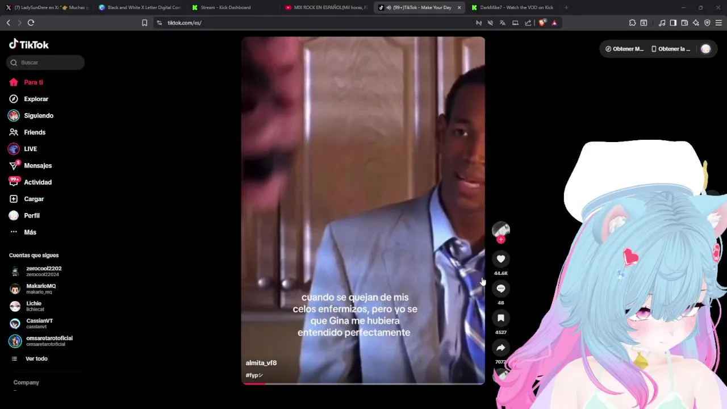Switch to the Stream - Kick Dashboard tab

pyautogui.click(x=233, y=7)
